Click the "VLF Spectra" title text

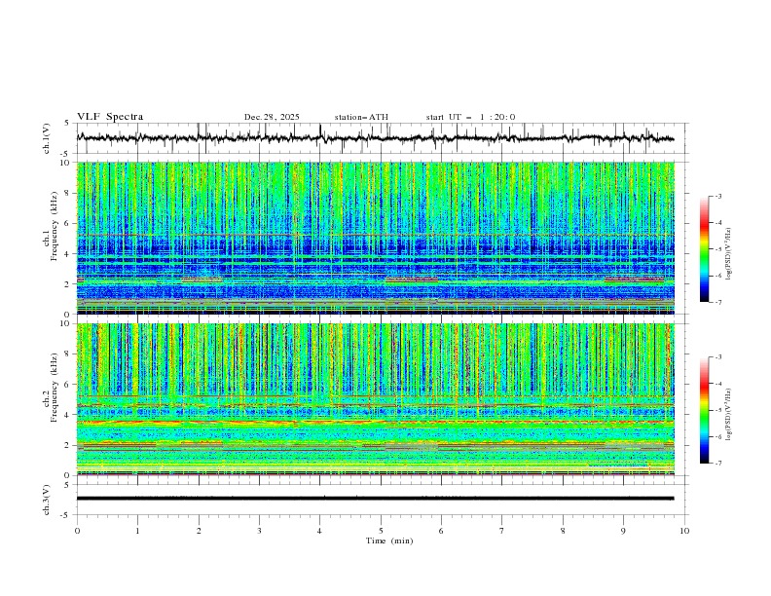pos(110,117)
